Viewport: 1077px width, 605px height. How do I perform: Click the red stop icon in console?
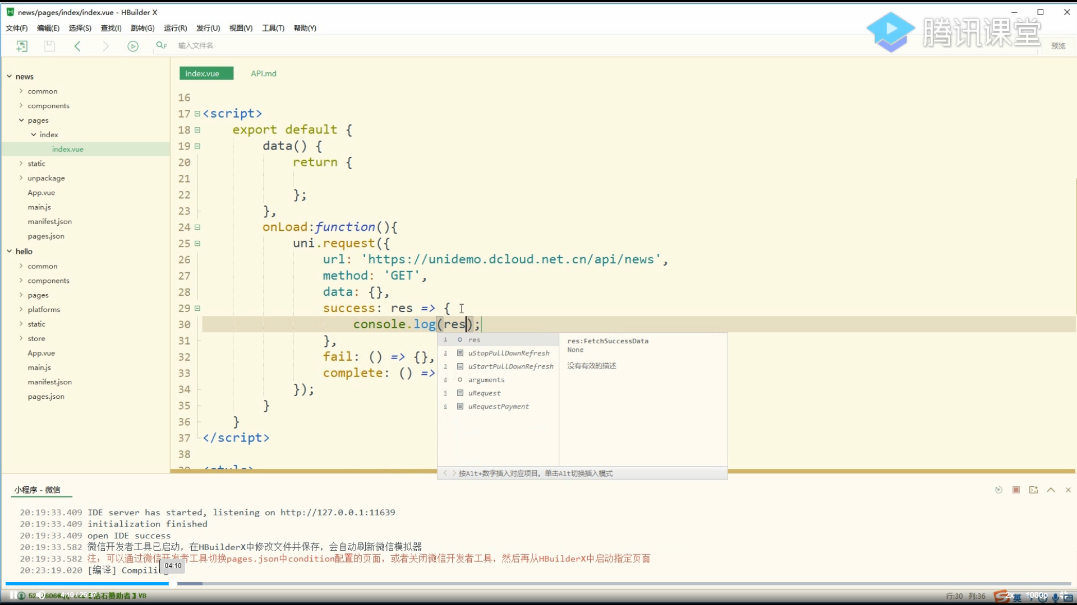[x=1016, y=490]
